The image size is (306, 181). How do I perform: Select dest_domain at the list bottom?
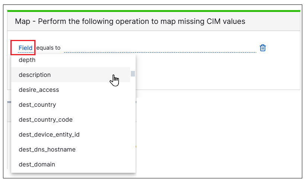[x=71, y=164]
